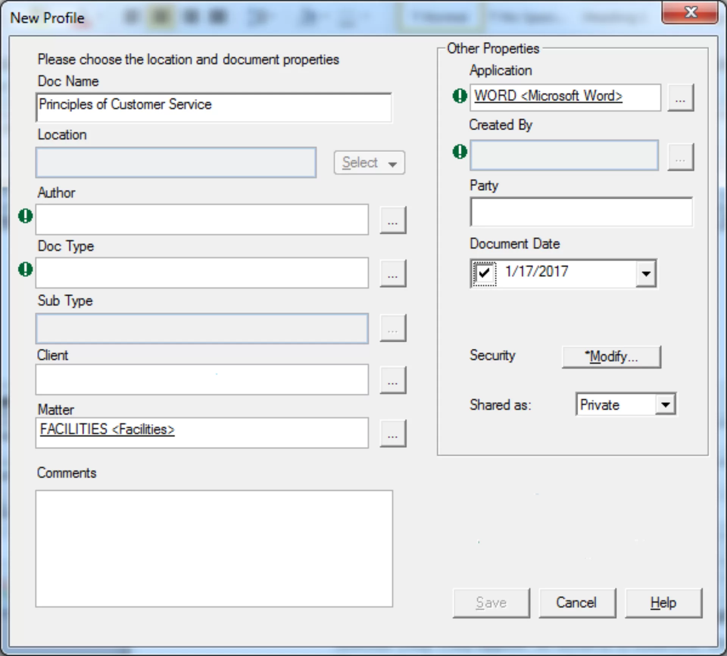Open the Client lookup browse button
The image size is (727, 656).
point(393,380)
